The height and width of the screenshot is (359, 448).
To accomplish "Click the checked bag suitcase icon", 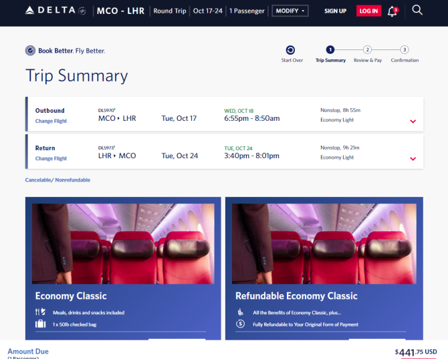I will (40, 324).
